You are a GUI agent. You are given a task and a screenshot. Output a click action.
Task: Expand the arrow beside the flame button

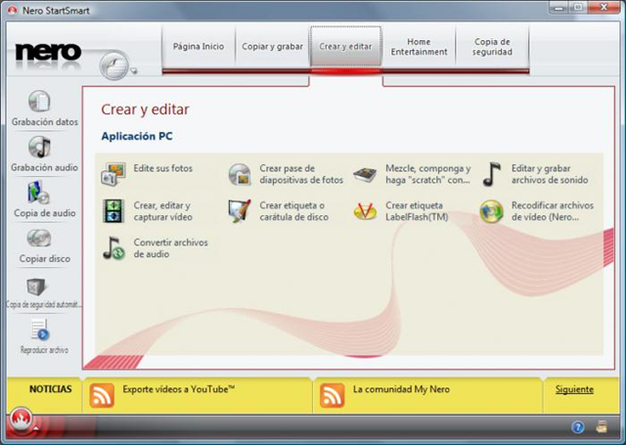[36, 428]
